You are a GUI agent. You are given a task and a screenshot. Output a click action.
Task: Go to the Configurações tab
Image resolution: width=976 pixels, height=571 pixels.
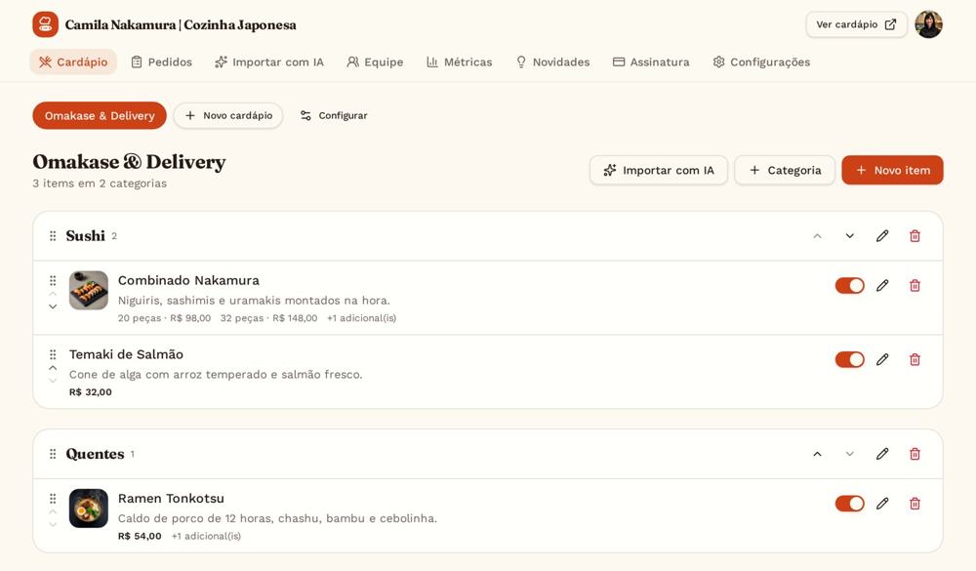(x=761, y=62)
